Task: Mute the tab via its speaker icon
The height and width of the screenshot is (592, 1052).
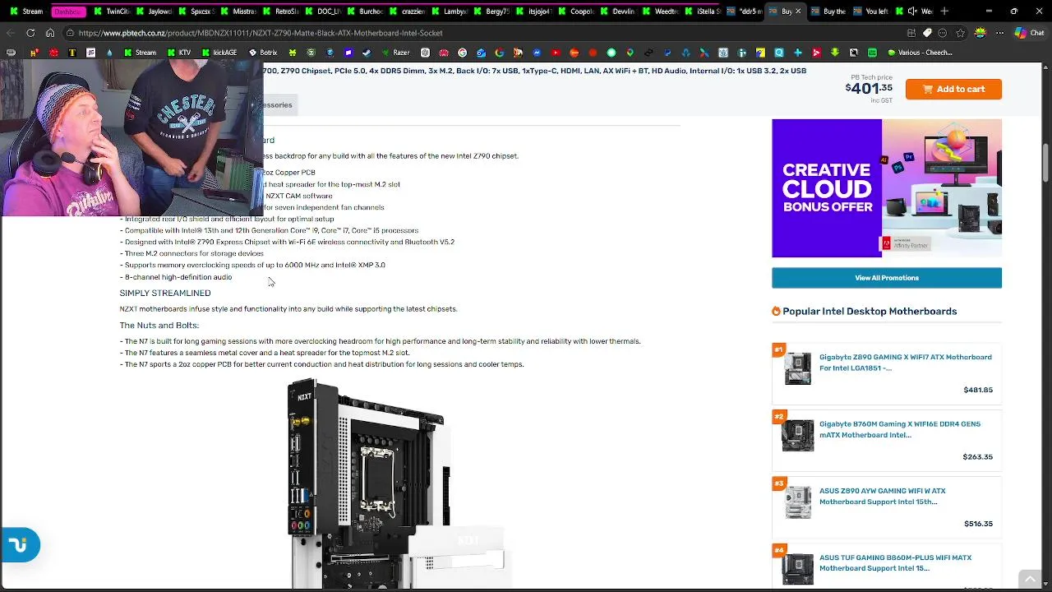Action: tap(911, 12)
